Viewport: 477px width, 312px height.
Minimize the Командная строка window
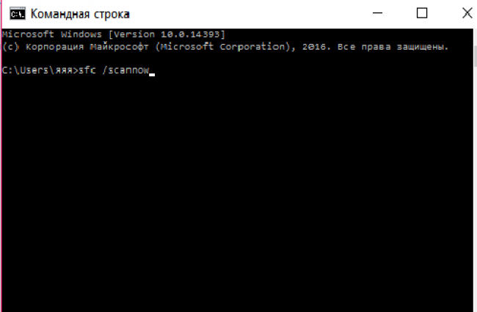point(377,13)
